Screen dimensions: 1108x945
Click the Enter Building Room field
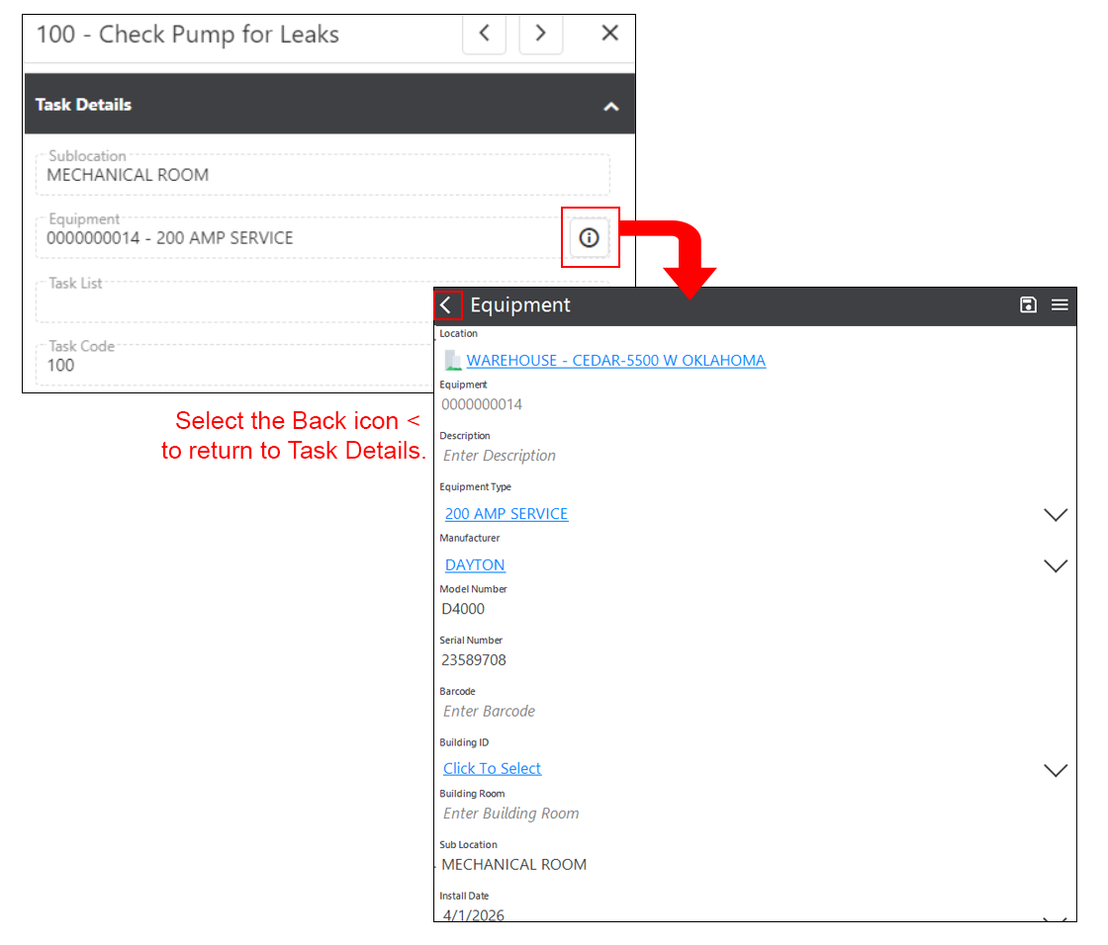pyautogui.click(x=510, y=814)
